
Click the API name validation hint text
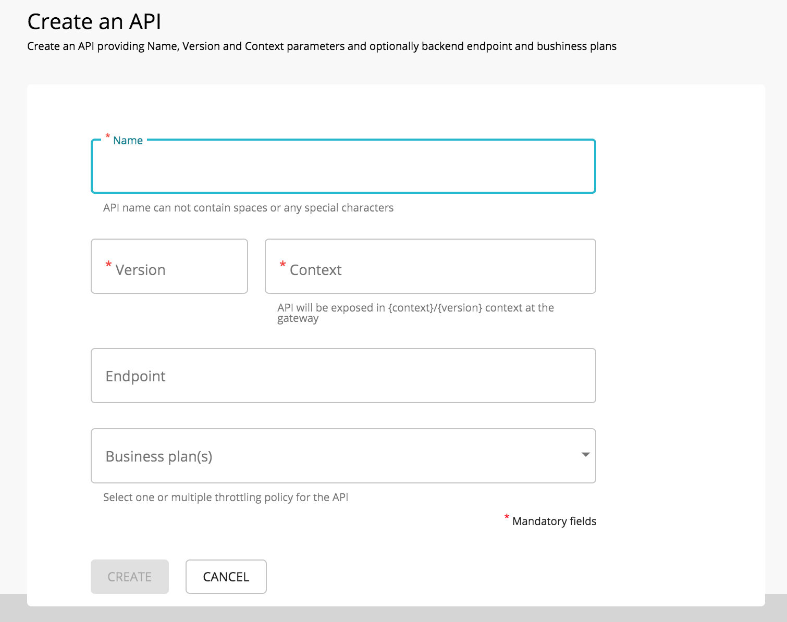[248, 207]
